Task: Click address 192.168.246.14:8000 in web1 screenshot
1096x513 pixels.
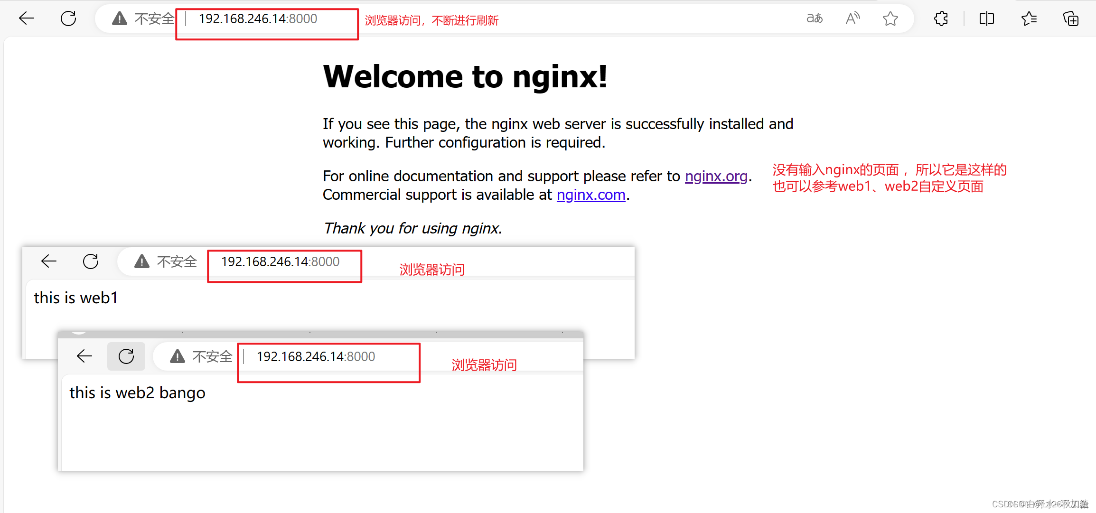Action: (x=280, y=261)
